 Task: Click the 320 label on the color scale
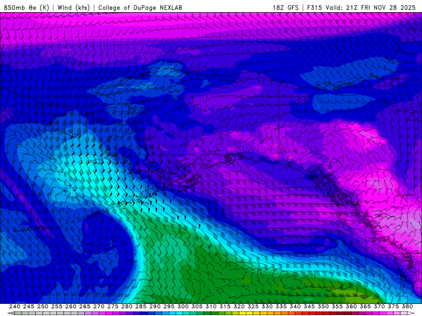coord(239,307)
